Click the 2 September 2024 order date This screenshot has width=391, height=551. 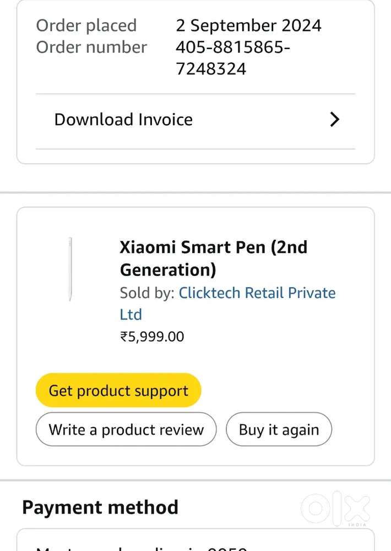pos(248,25)
